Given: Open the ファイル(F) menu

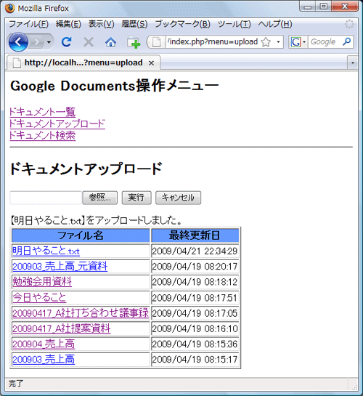Looking at the screenshot, I should click(28, 24).
